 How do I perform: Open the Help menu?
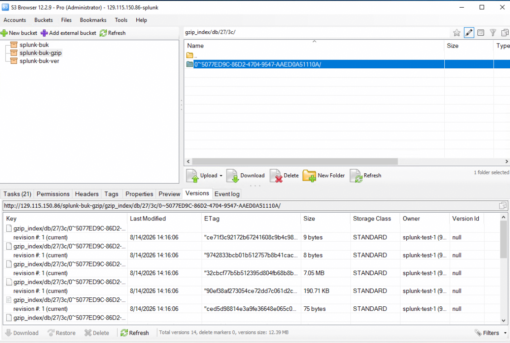click(x=141, y=20)
